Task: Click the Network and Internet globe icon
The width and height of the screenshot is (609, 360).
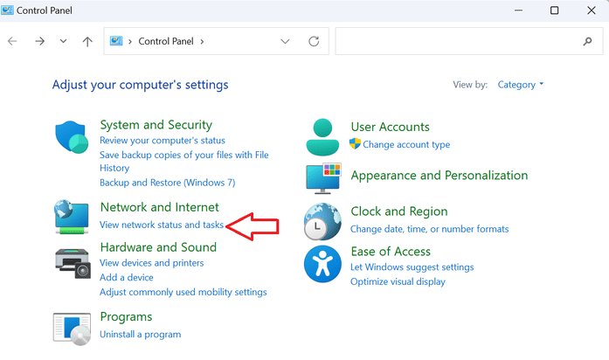Action: [x=72, y=217]
